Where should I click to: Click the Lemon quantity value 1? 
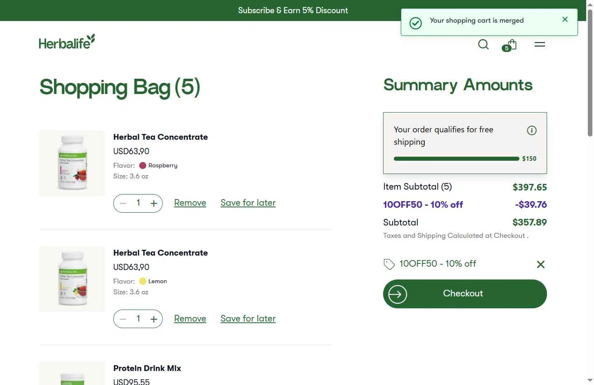click(x=138, y=319)
